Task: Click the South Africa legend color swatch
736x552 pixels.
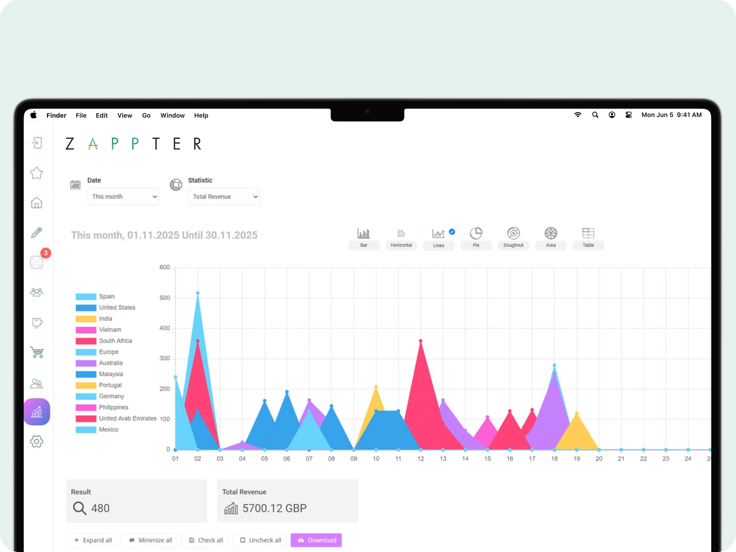Action: (86, 341)
